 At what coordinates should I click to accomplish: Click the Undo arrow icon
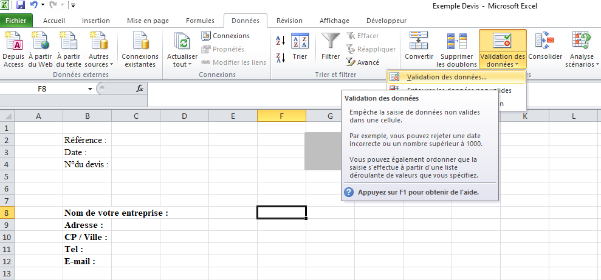[33, 5]
